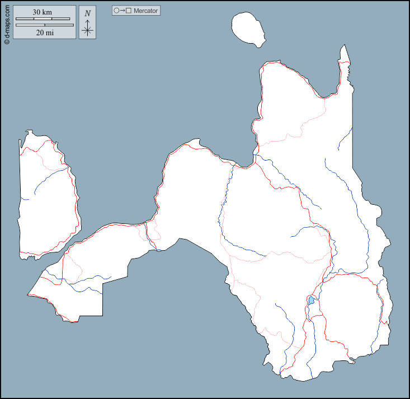This screenshot has width=410, height=399.
Task: Click the north arrow compass icon
Action: coord(87,22)
